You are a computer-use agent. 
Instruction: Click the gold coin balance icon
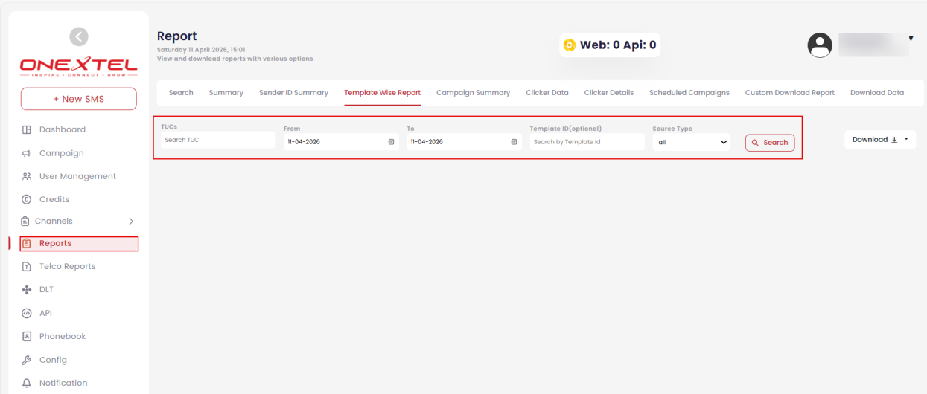570,45
